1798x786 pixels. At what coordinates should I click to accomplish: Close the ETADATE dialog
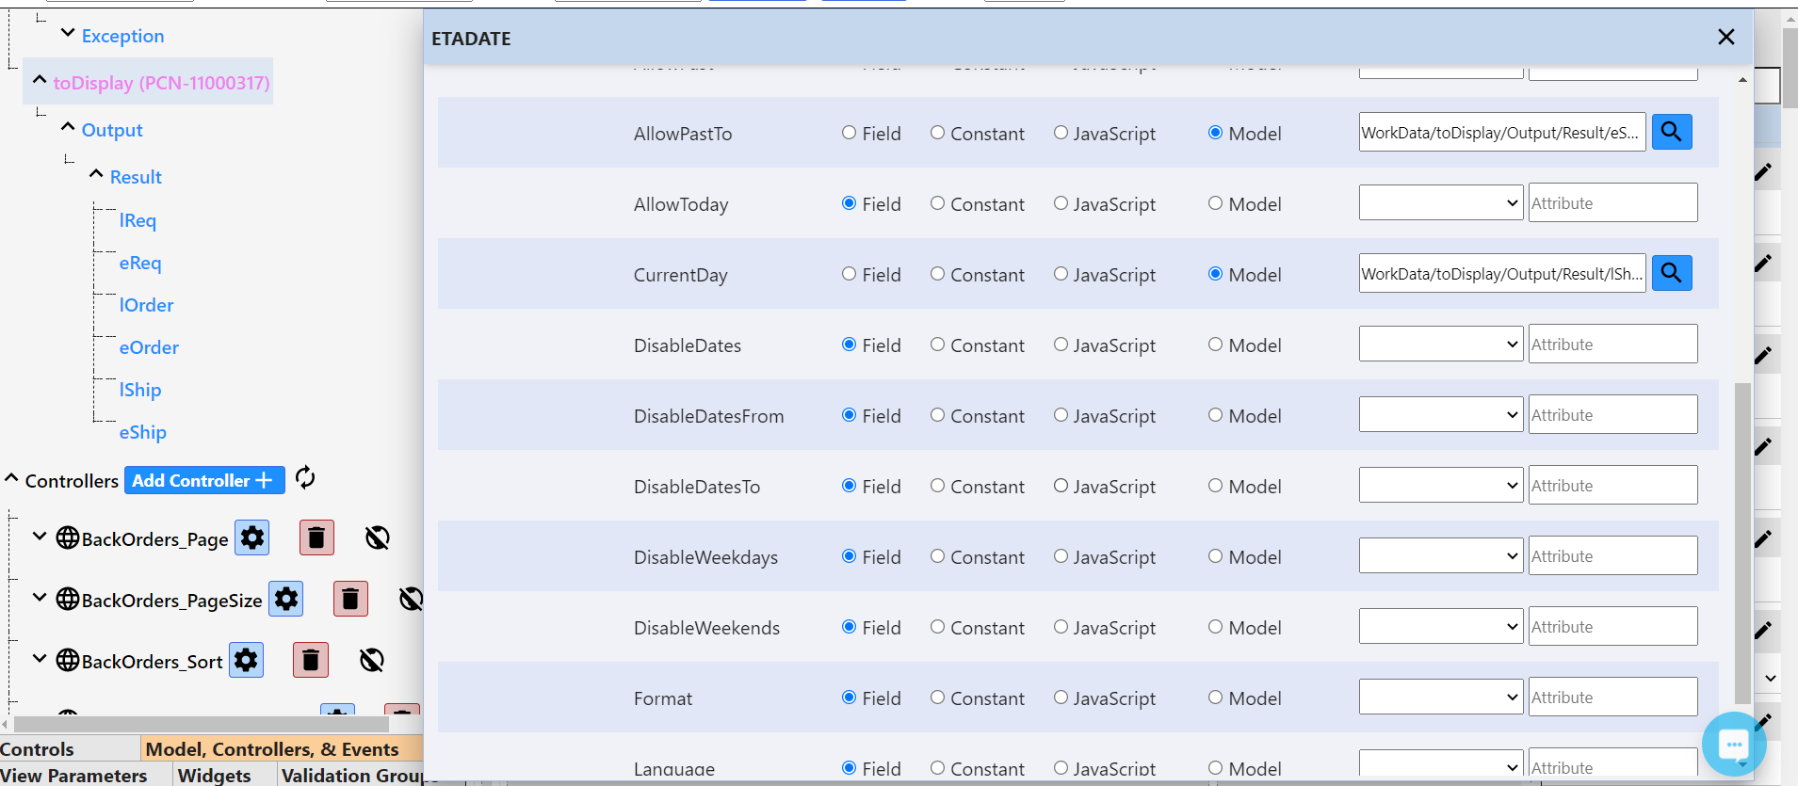1725,37
